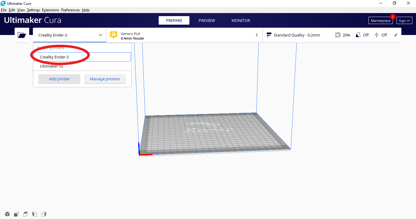The height and width of the screenshot is (219, 416).
Task: Open the View menu
Action: [x=21, y=10]
